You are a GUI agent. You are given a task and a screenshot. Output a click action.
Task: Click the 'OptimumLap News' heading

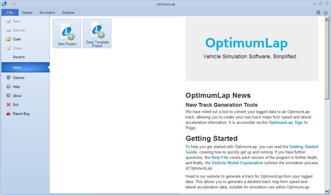[218, 95]
